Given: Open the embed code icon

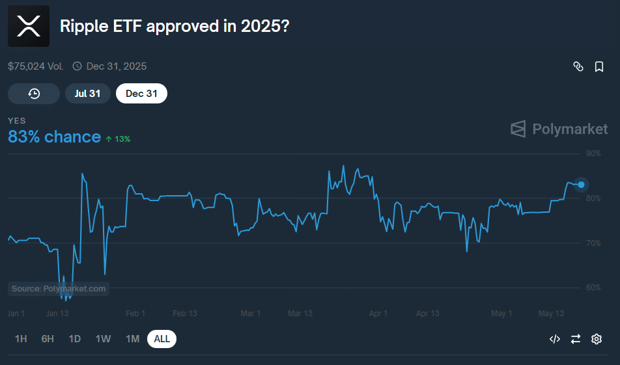Looking at the screenshot, I should [555, 338].
